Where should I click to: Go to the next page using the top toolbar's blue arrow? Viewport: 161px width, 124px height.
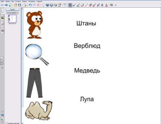(6, 5)
